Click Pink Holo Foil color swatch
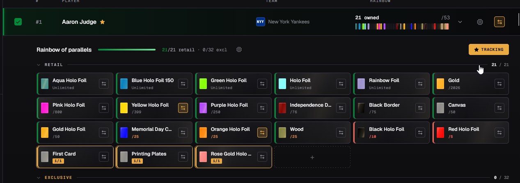520x183 pixels. (x=45, y=108)
